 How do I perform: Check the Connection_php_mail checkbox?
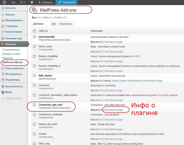[x=34, y=105]
